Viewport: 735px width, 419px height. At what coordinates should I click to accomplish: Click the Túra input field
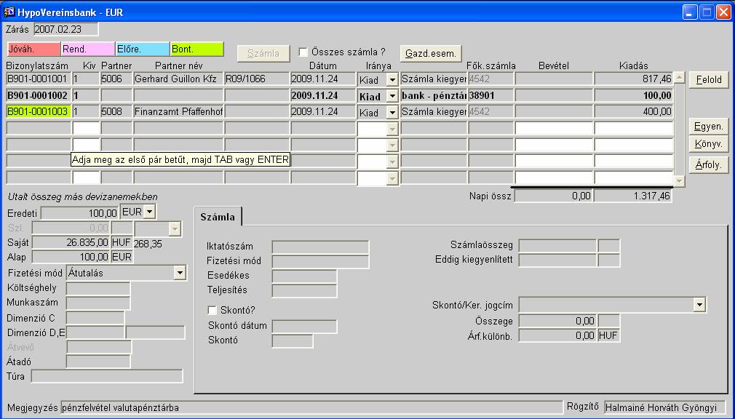tap(107, 376)
